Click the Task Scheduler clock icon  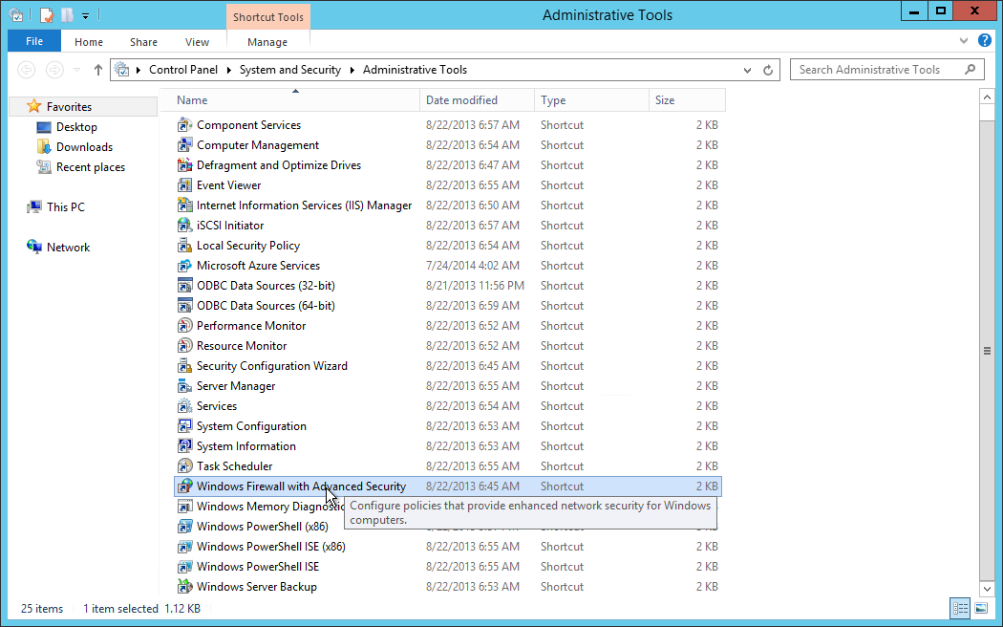point(185,465)
